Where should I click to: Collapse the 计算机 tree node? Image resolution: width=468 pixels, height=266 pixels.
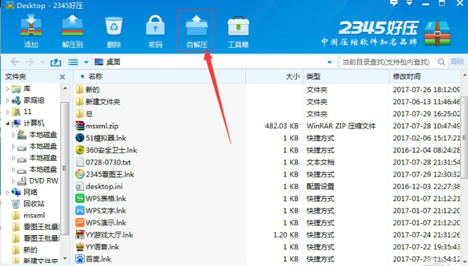[8, 123]
